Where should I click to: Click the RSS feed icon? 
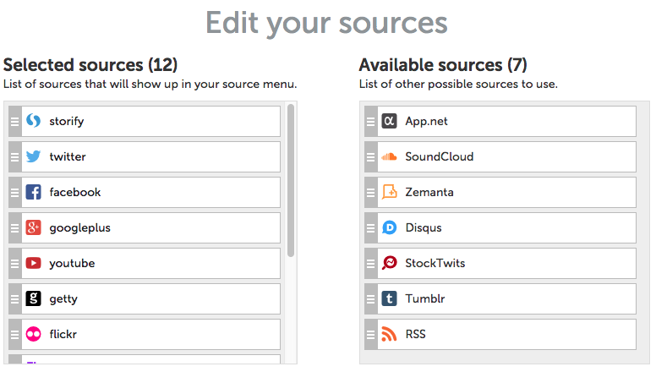pyautogui.click(x=389, y=334)
